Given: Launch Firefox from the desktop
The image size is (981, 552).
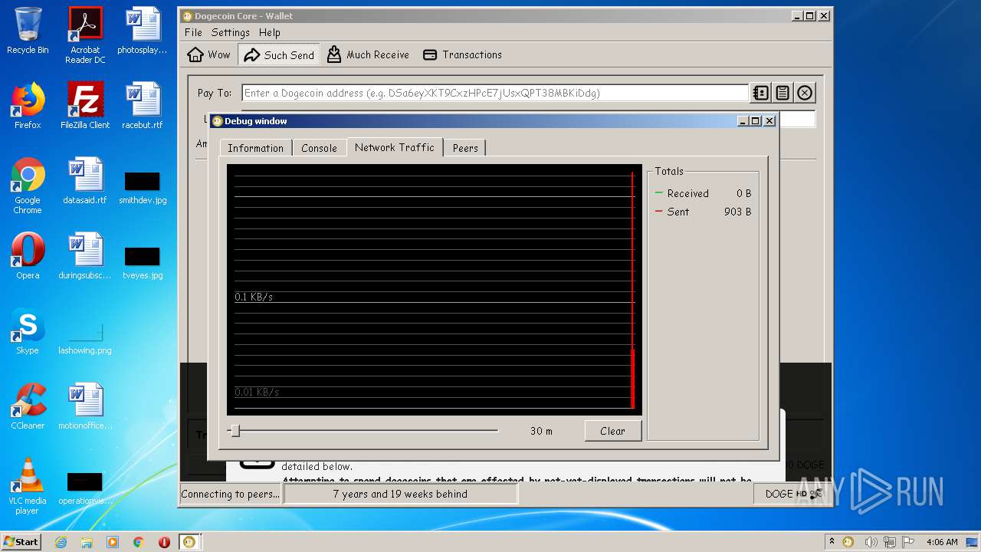Looking at the screenshot, I should pos(28,106).
